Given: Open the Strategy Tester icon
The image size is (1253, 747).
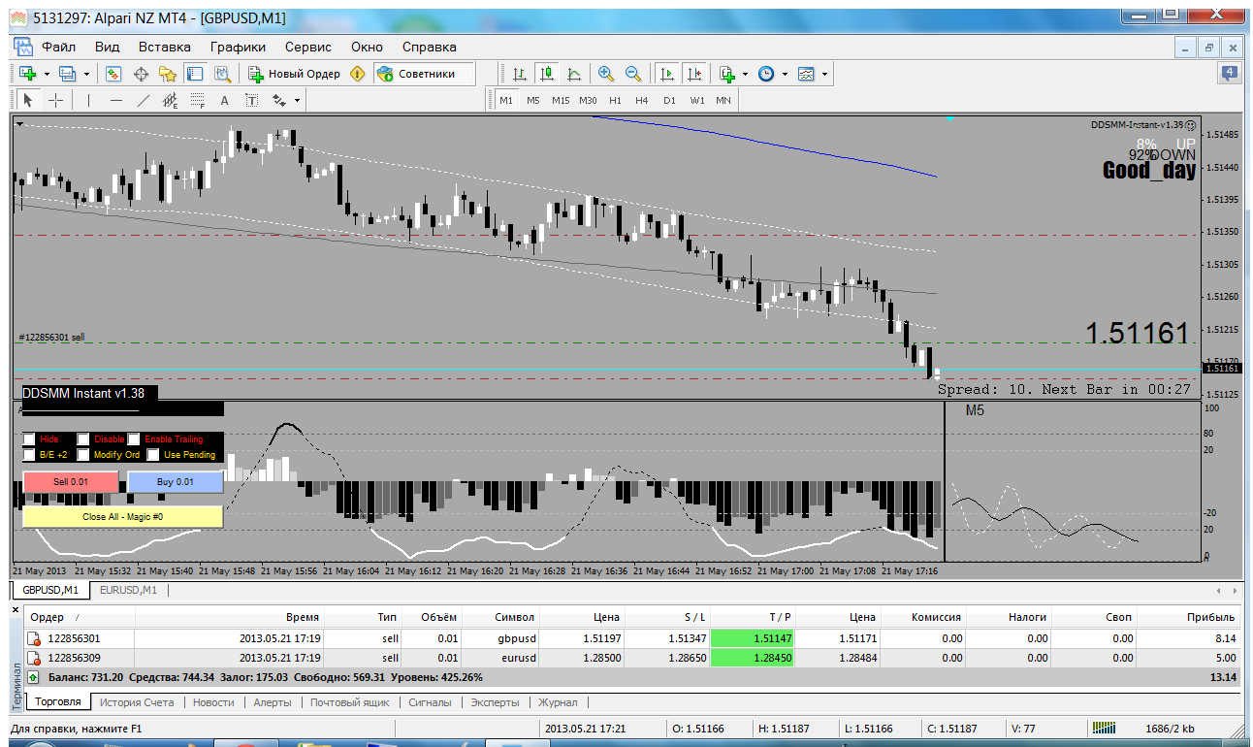Looking at the screenshot, I should coord(222,74).
